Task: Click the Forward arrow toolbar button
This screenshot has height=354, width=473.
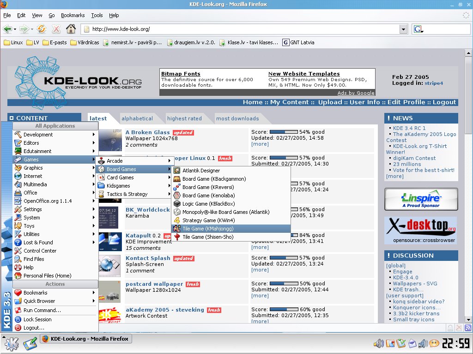Action: tap(24, 29)
